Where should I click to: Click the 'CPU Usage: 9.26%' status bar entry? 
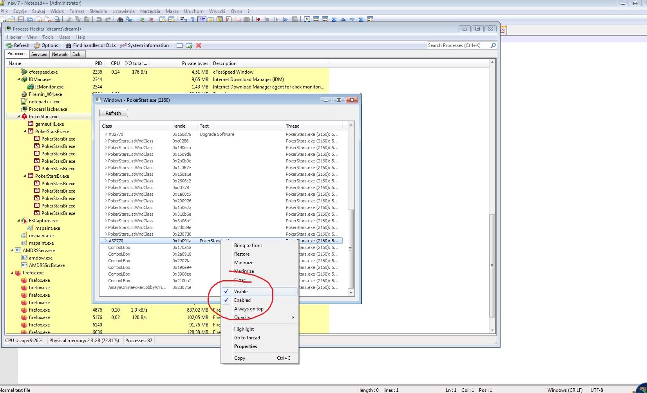coord(24,341)
